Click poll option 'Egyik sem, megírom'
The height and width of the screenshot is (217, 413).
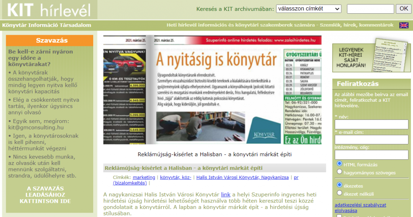[x=38, y=124]
